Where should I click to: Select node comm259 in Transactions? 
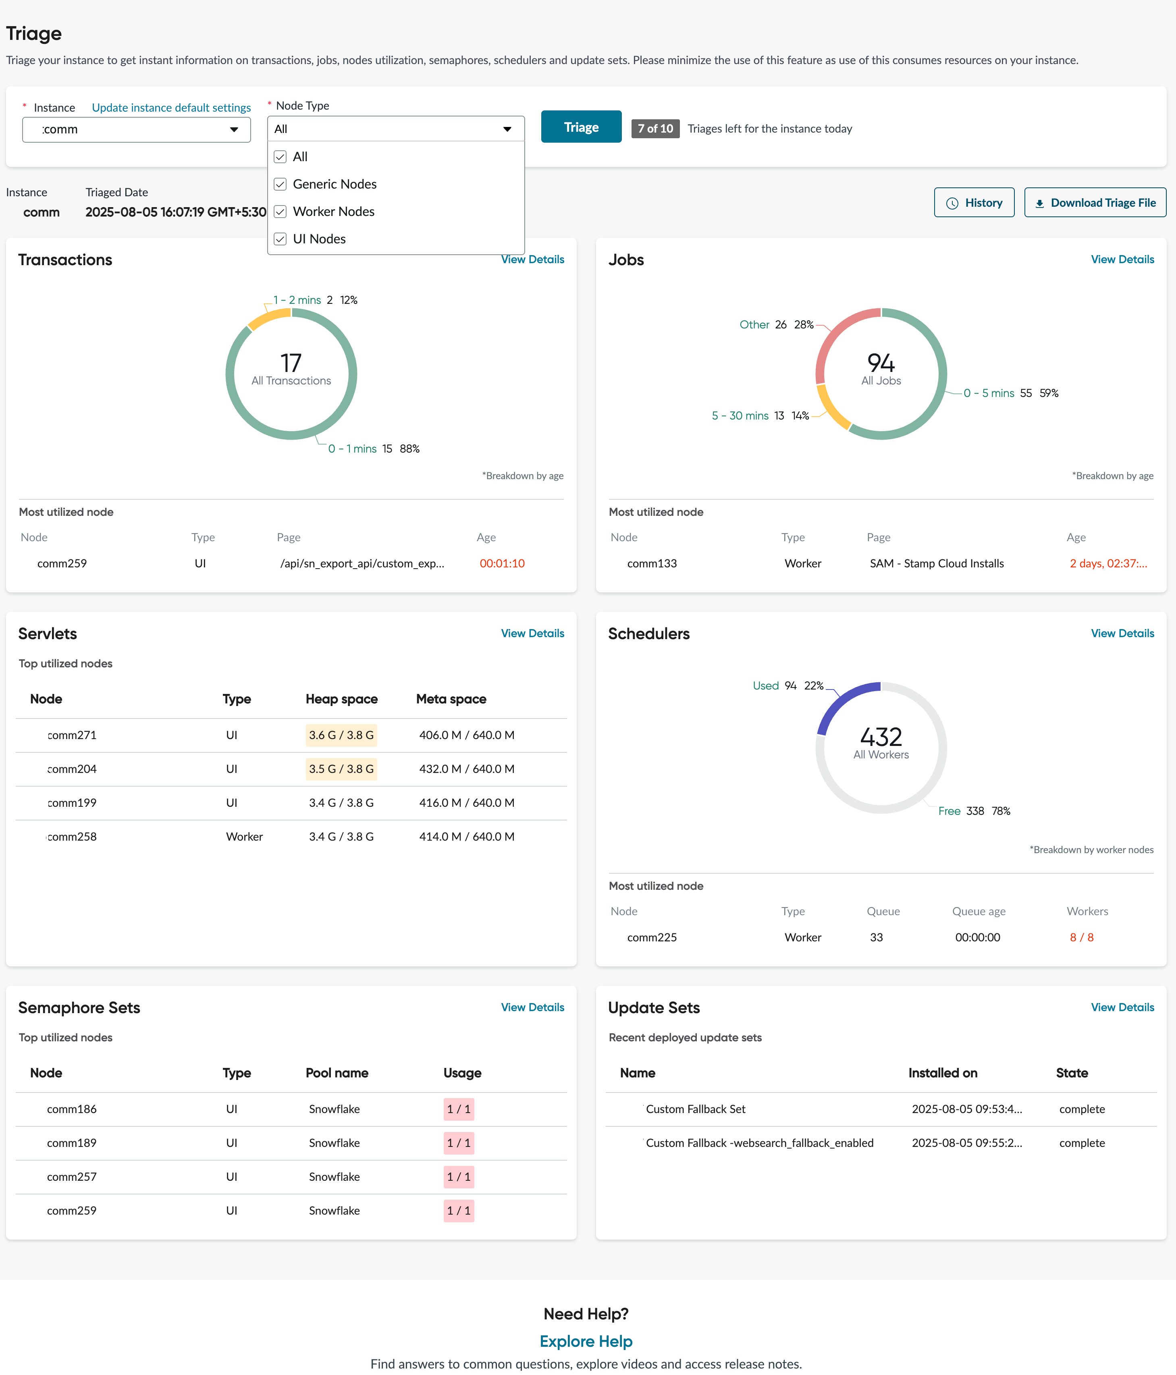62,563
